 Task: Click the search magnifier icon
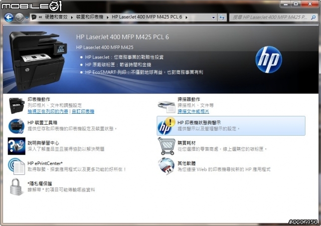coord(313,18)
